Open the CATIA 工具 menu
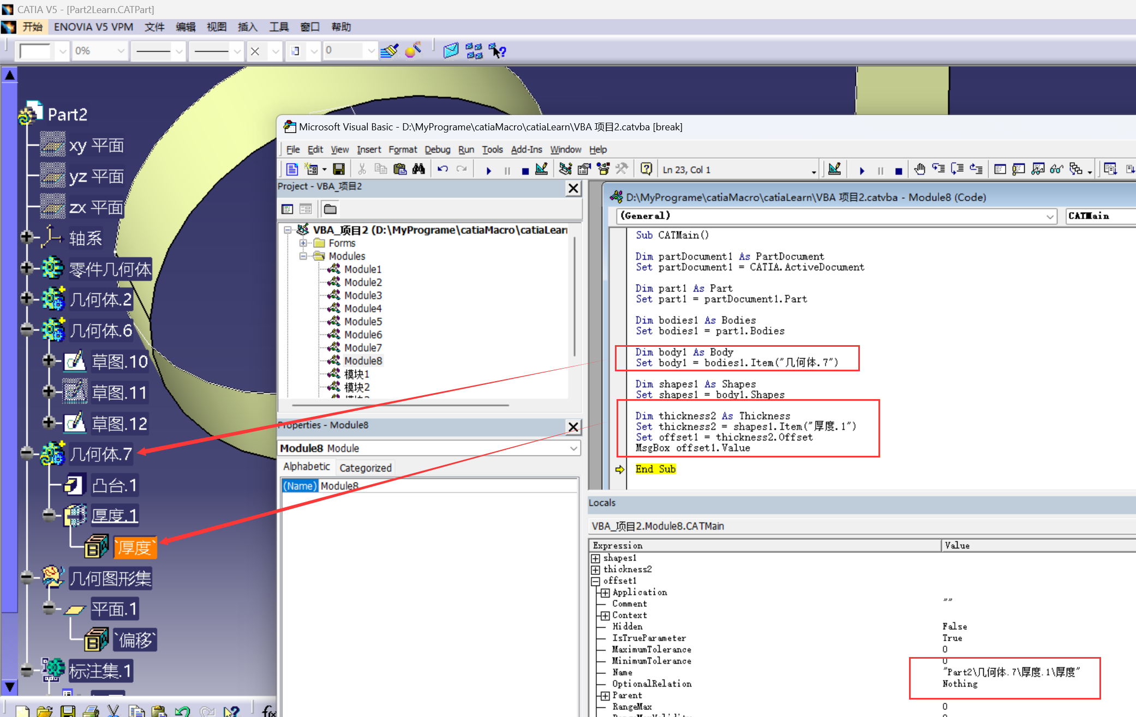The width and height of the screenshot is (1136, 717). point(279,27)
